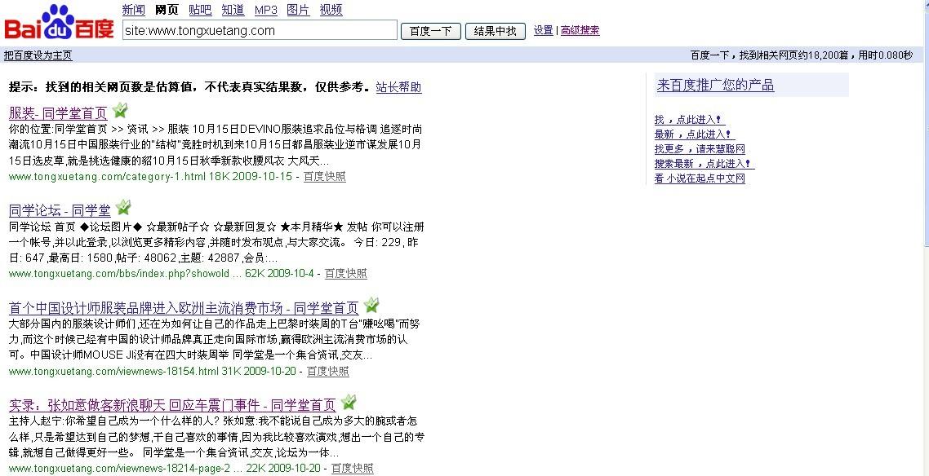Open 百度快照 for viewnews-18154.html result
Viewport: 929px width, 476px height.
tap(327, 371)
